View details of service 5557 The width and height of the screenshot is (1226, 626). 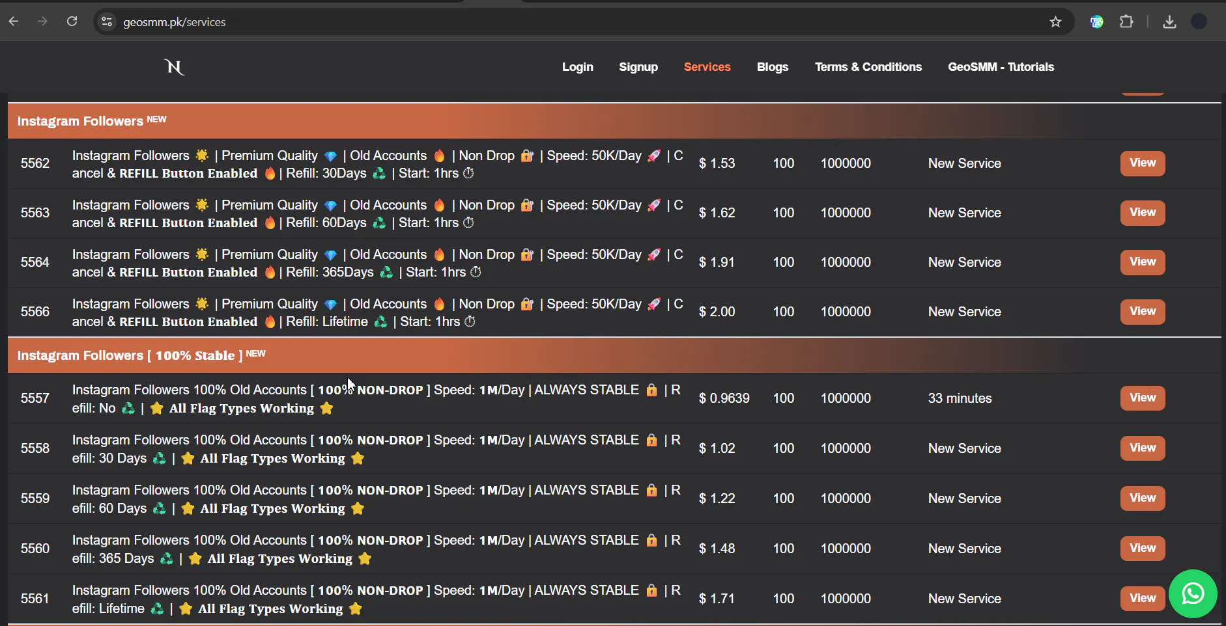[1143, 398]
